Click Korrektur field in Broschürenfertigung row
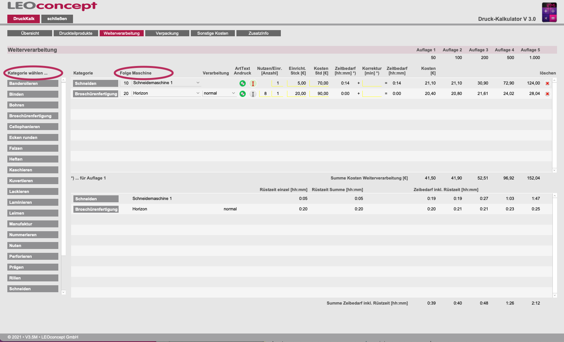 372,93
